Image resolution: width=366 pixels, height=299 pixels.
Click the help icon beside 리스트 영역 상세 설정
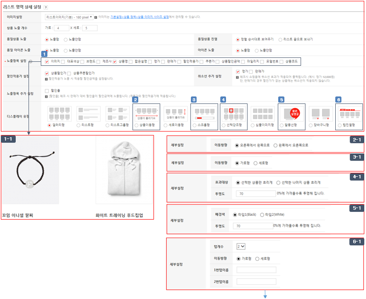[46, 7]
